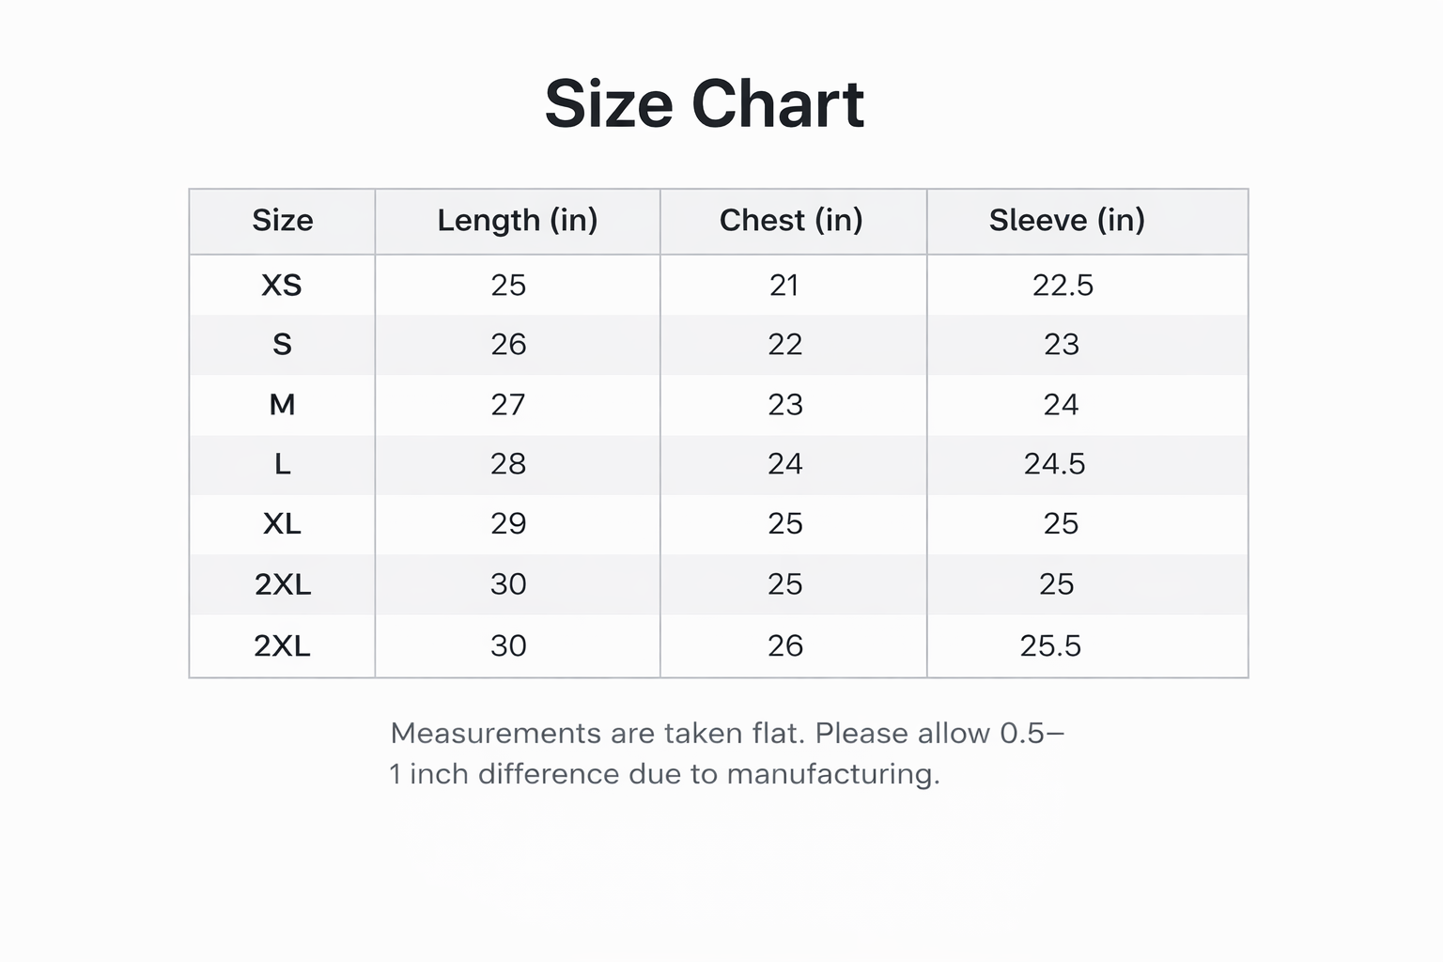Click the XS size label
Viewport: 1443px width, 962px height.
[282, 285]
